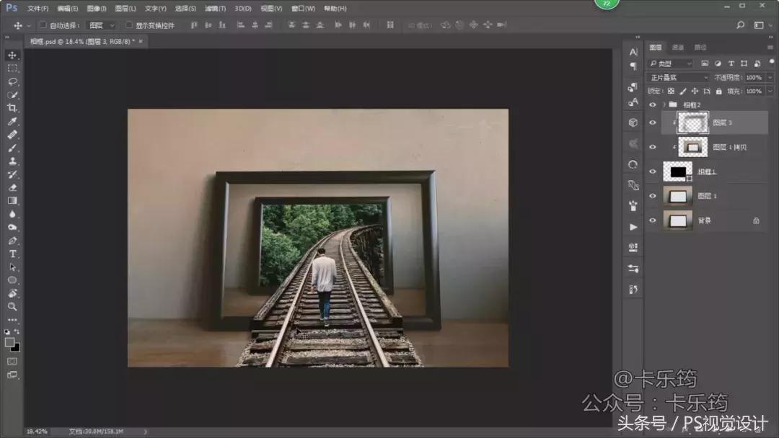Screen dimensions: 779x438
Task: Select the 图层 1 拷贝 layer thumbnail
Action: click(693, 147)
